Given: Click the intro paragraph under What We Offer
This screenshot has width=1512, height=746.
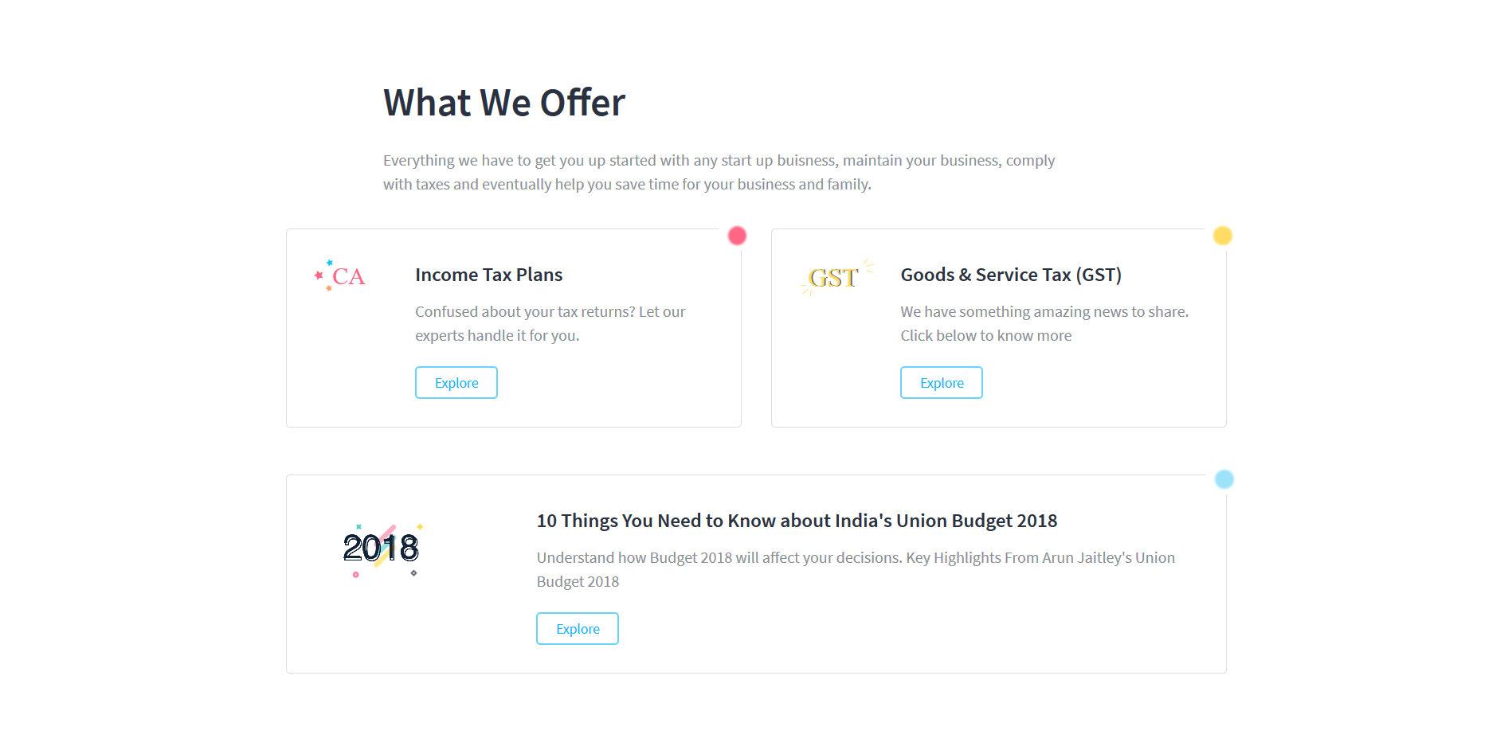Looking at the screenshot, I should pos(719,172).
